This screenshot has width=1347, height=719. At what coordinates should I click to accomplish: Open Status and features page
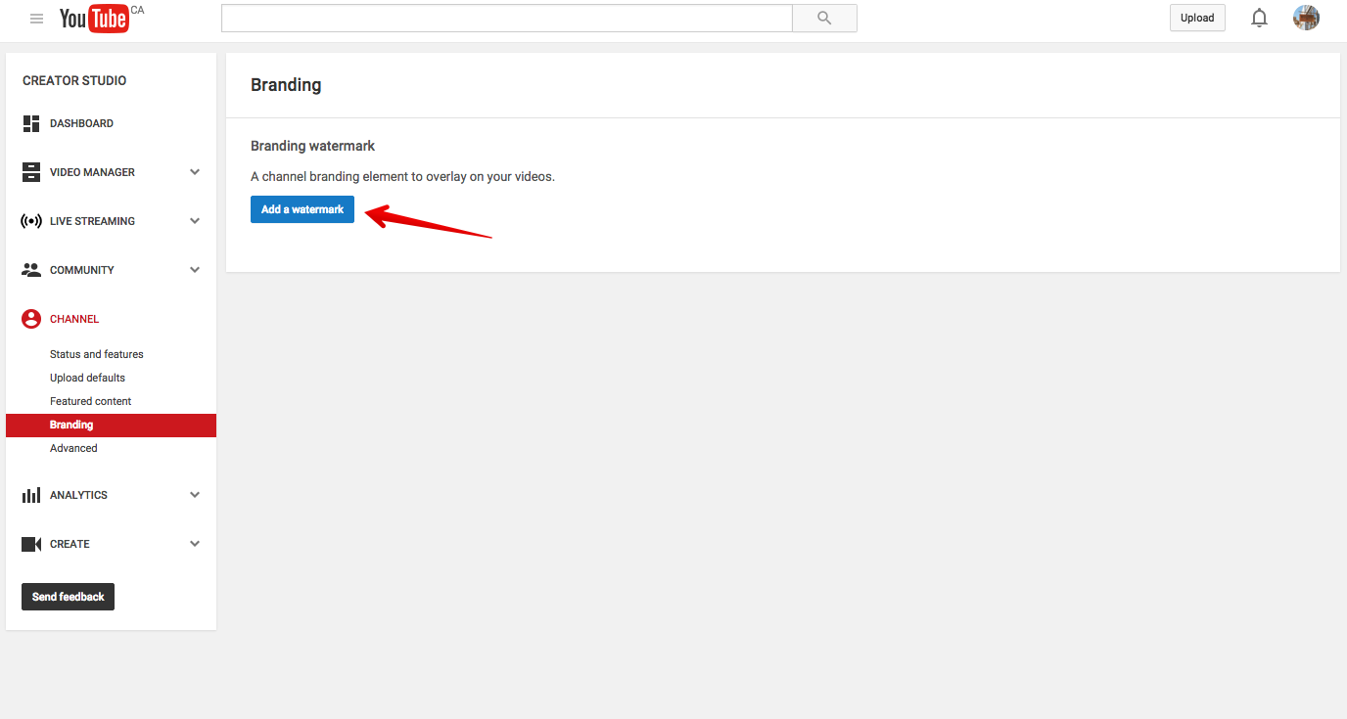[97, 354]
